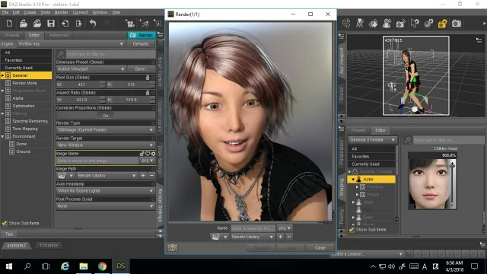Undo the last action with the arrow icon
The height and width of the screenshot is (274, 487).
point(93,24)
